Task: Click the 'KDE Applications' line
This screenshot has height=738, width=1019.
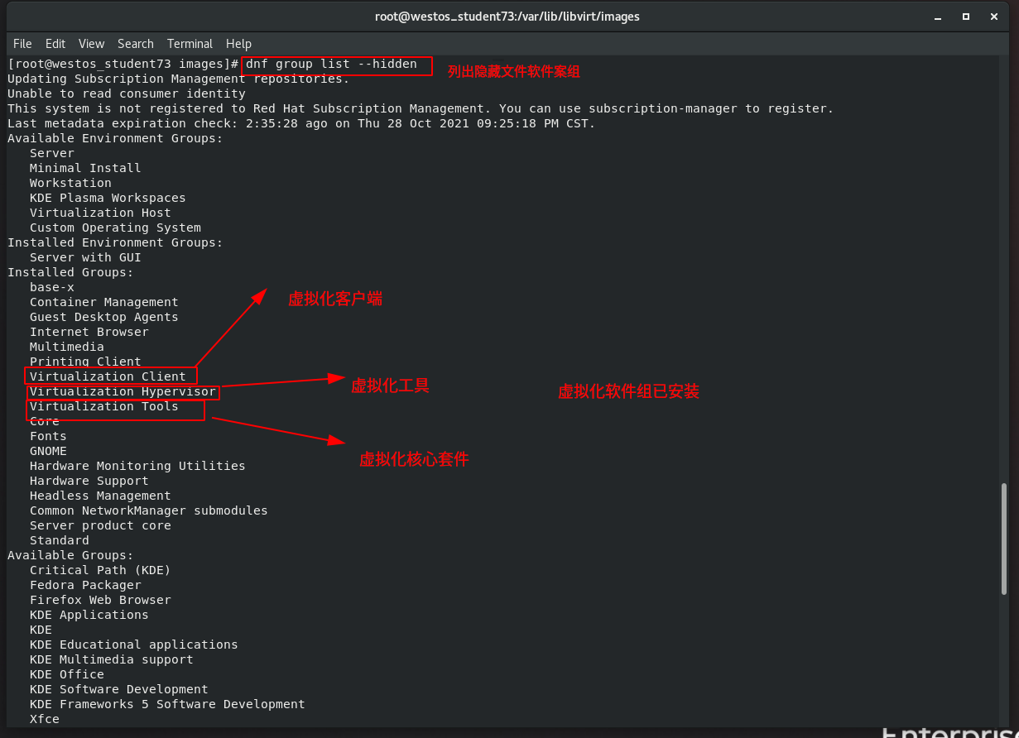Action: click(x=89, y=615)
